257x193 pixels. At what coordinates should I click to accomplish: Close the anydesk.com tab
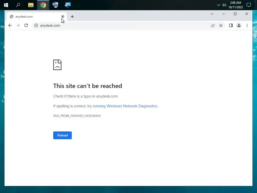pyautogui.click(x=62, y=17)
